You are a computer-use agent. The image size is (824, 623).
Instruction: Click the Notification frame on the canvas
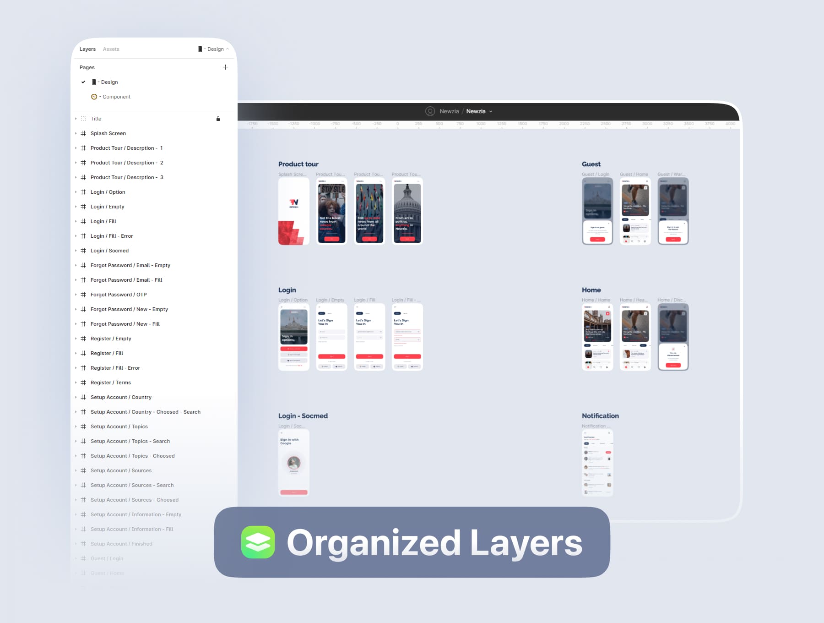click(597, 463)
